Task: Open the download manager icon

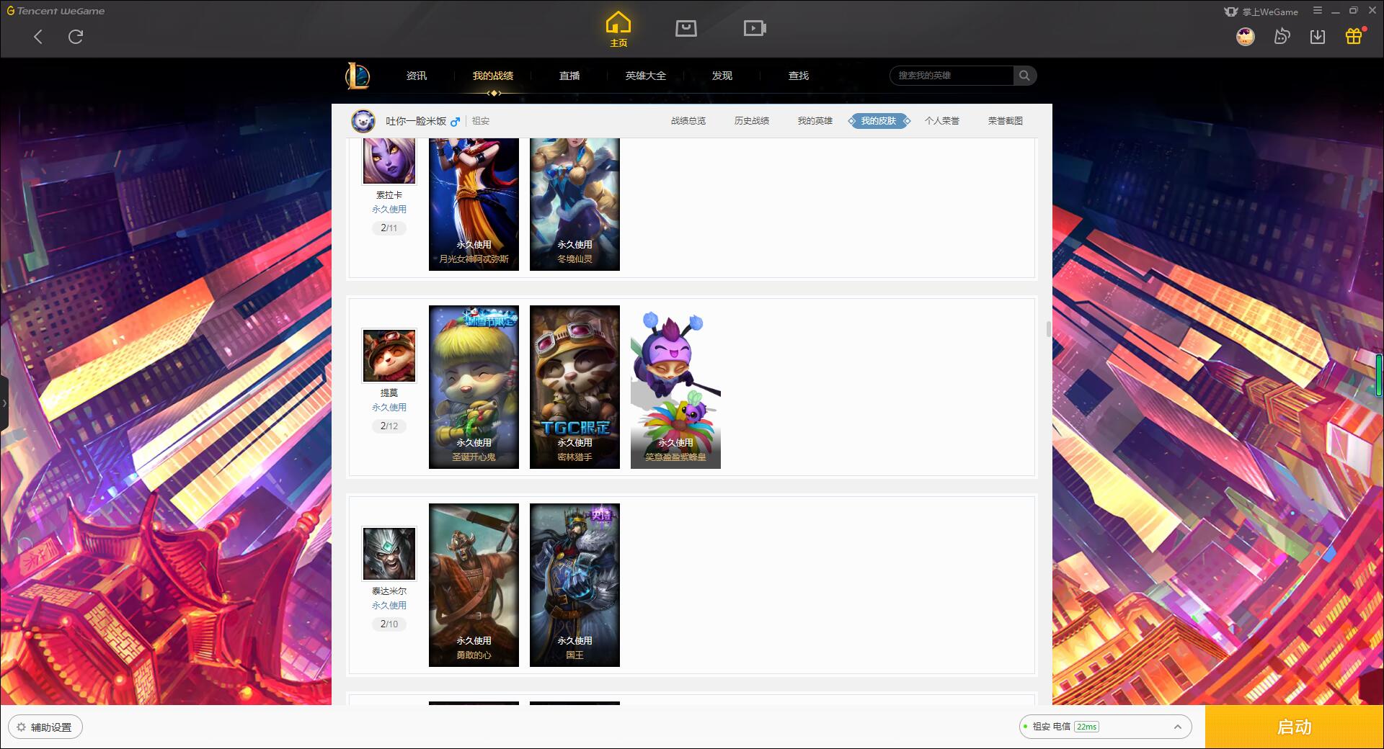Action: pos(1318,37)
